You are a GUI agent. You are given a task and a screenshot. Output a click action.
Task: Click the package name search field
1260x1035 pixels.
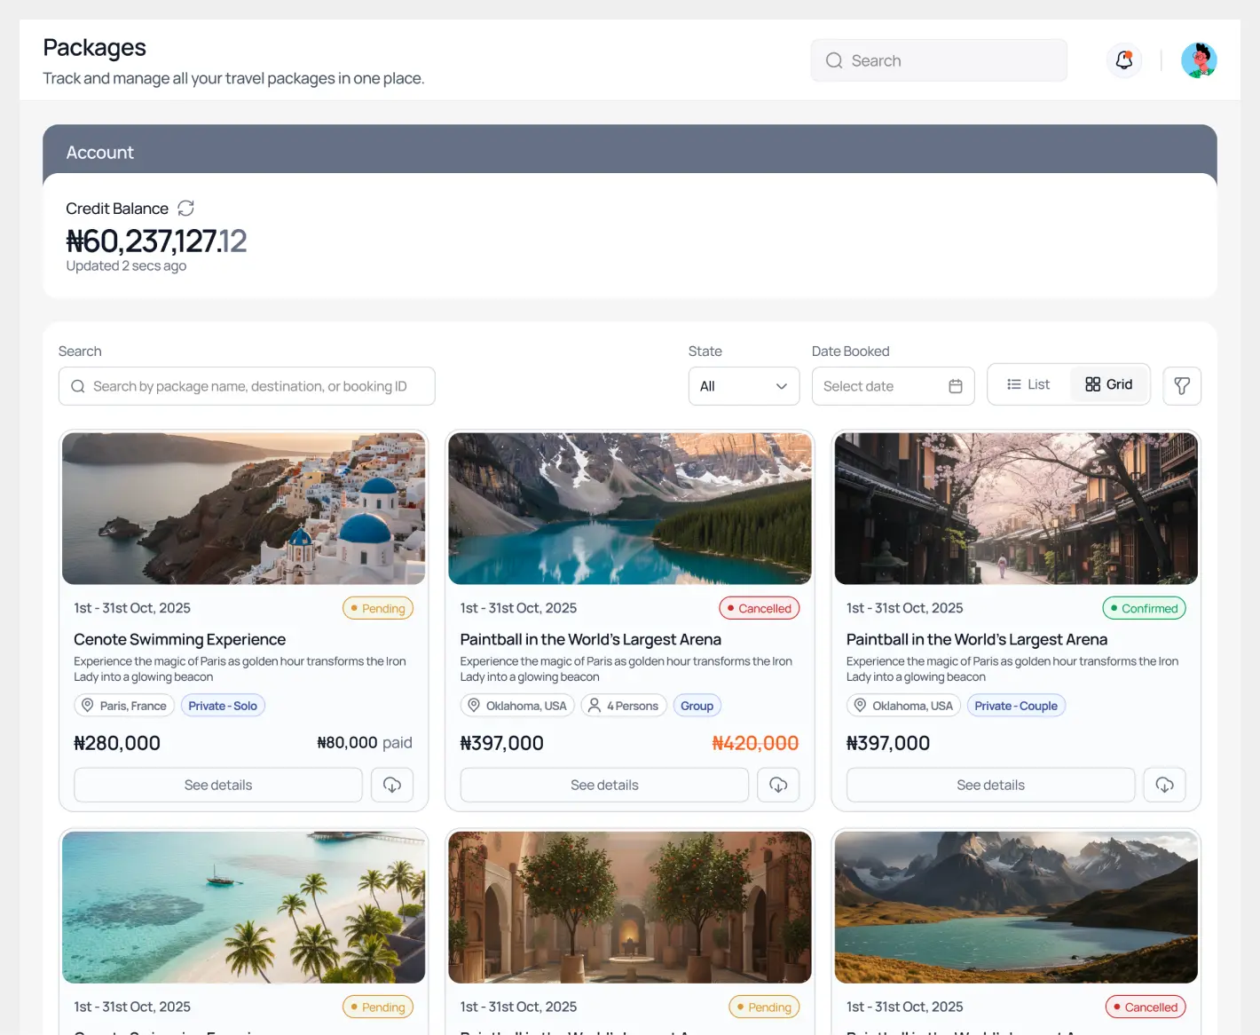point(247,386)
